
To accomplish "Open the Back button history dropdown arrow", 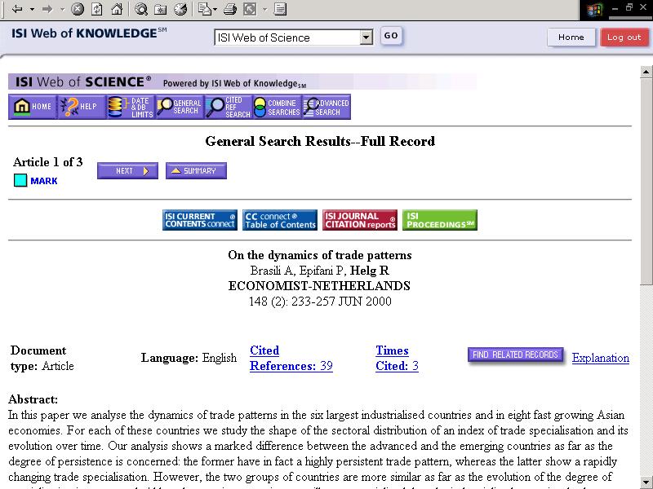I will coord(32,10).
